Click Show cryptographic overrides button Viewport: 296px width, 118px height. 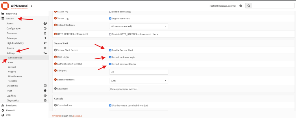pos(123,89)
